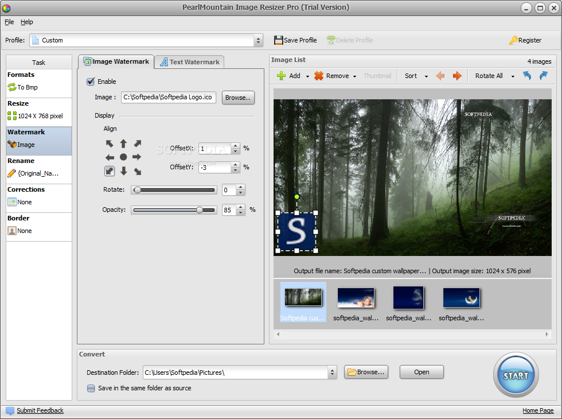Select top-right alignment arrow
This screenshot has width=562, height=419.
tap(138, 144)
